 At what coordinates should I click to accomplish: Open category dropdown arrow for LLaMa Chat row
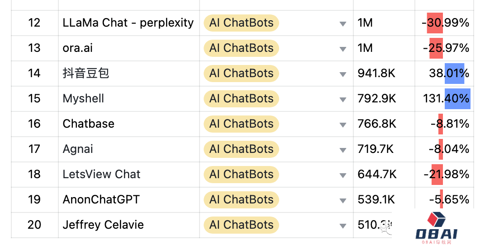343,24
